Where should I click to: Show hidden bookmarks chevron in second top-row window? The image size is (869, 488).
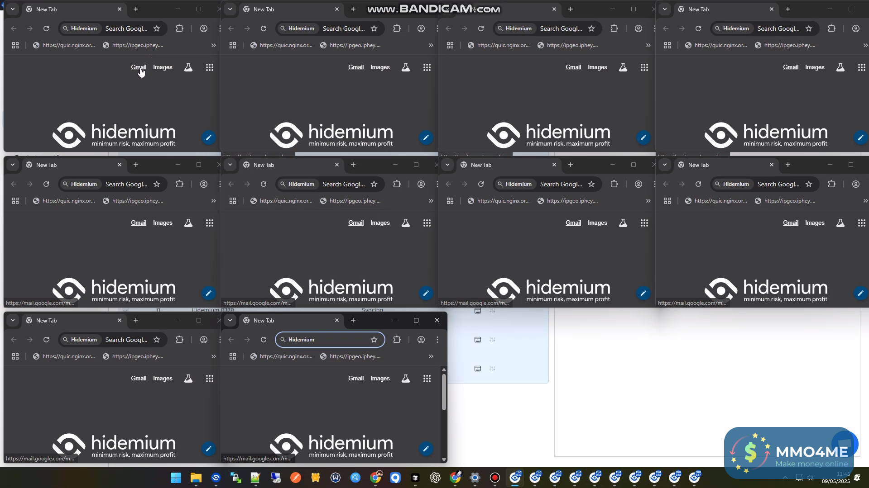[x=431, y=45]
